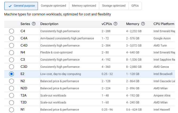Choose the C4A machine series
Image resolution: width=178 pixels, height=113 pixels.
[11, 38]
